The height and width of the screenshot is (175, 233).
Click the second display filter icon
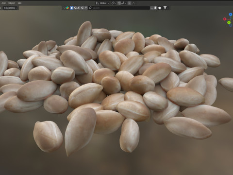75,8
